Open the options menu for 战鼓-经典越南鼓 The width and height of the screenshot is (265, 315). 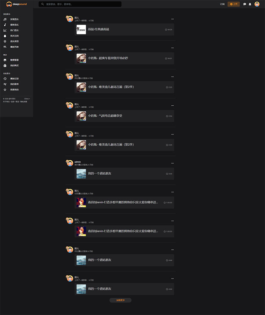[172, 19]
